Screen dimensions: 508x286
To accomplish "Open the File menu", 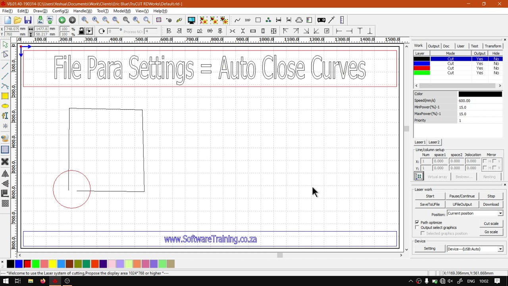I will tap(8, 11).
